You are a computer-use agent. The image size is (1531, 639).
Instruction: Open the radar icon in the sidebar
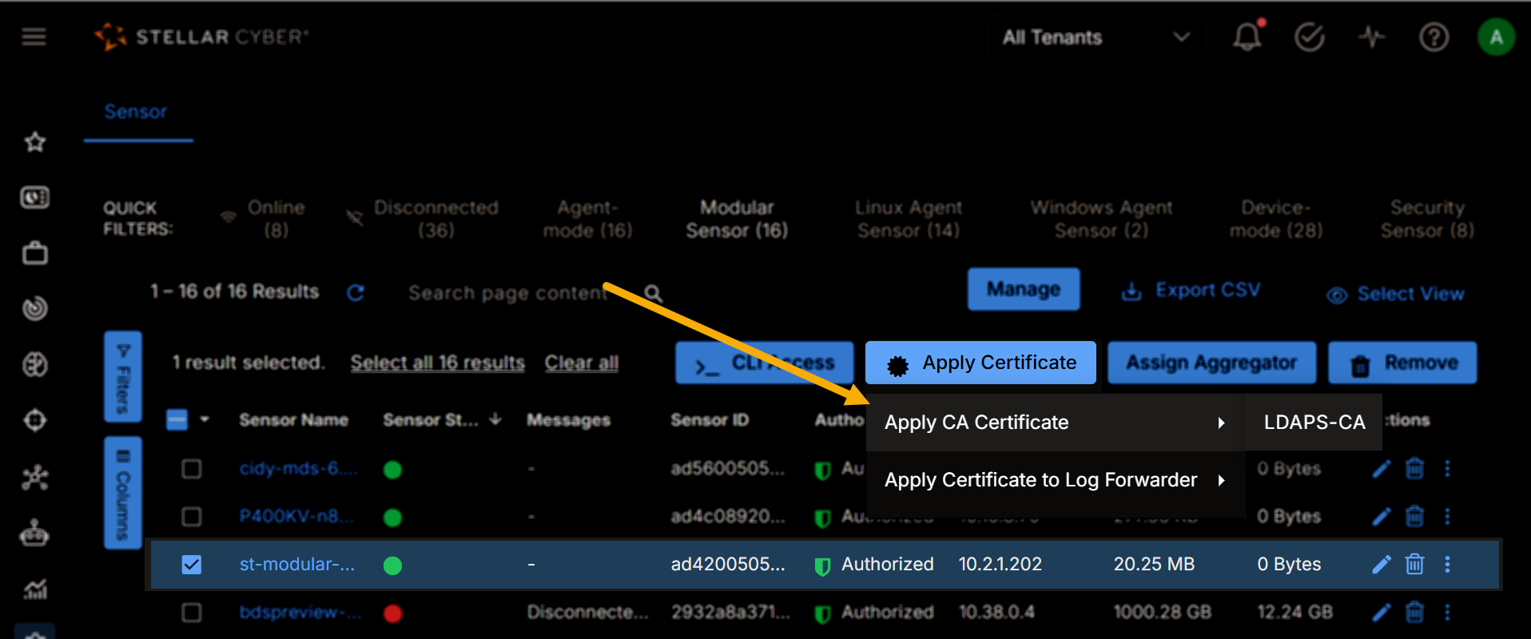(x=34, y=308)
